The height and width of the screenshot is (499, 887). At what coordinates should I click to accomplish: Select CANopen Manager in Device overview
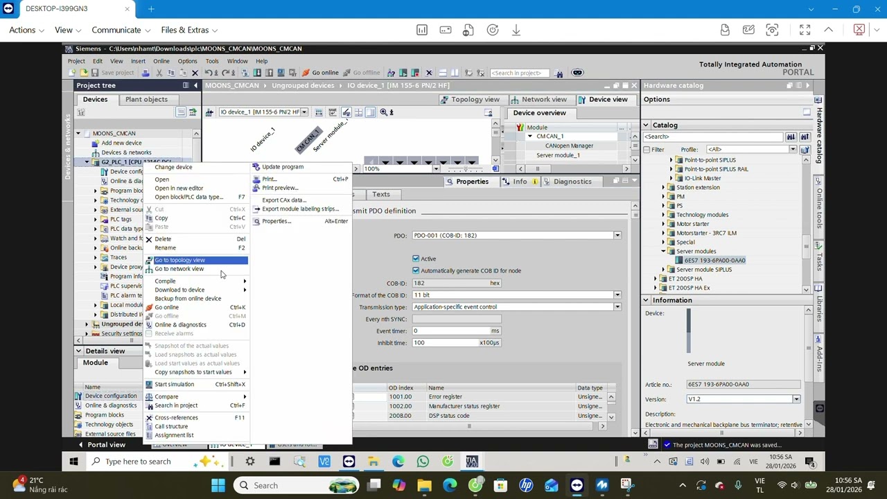click(569, 146)
